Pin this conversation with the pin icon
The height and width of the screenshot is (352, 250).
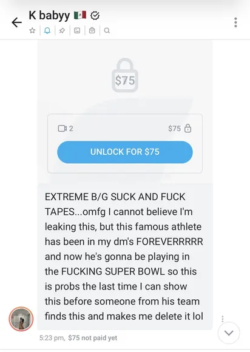tap(62, 30)
